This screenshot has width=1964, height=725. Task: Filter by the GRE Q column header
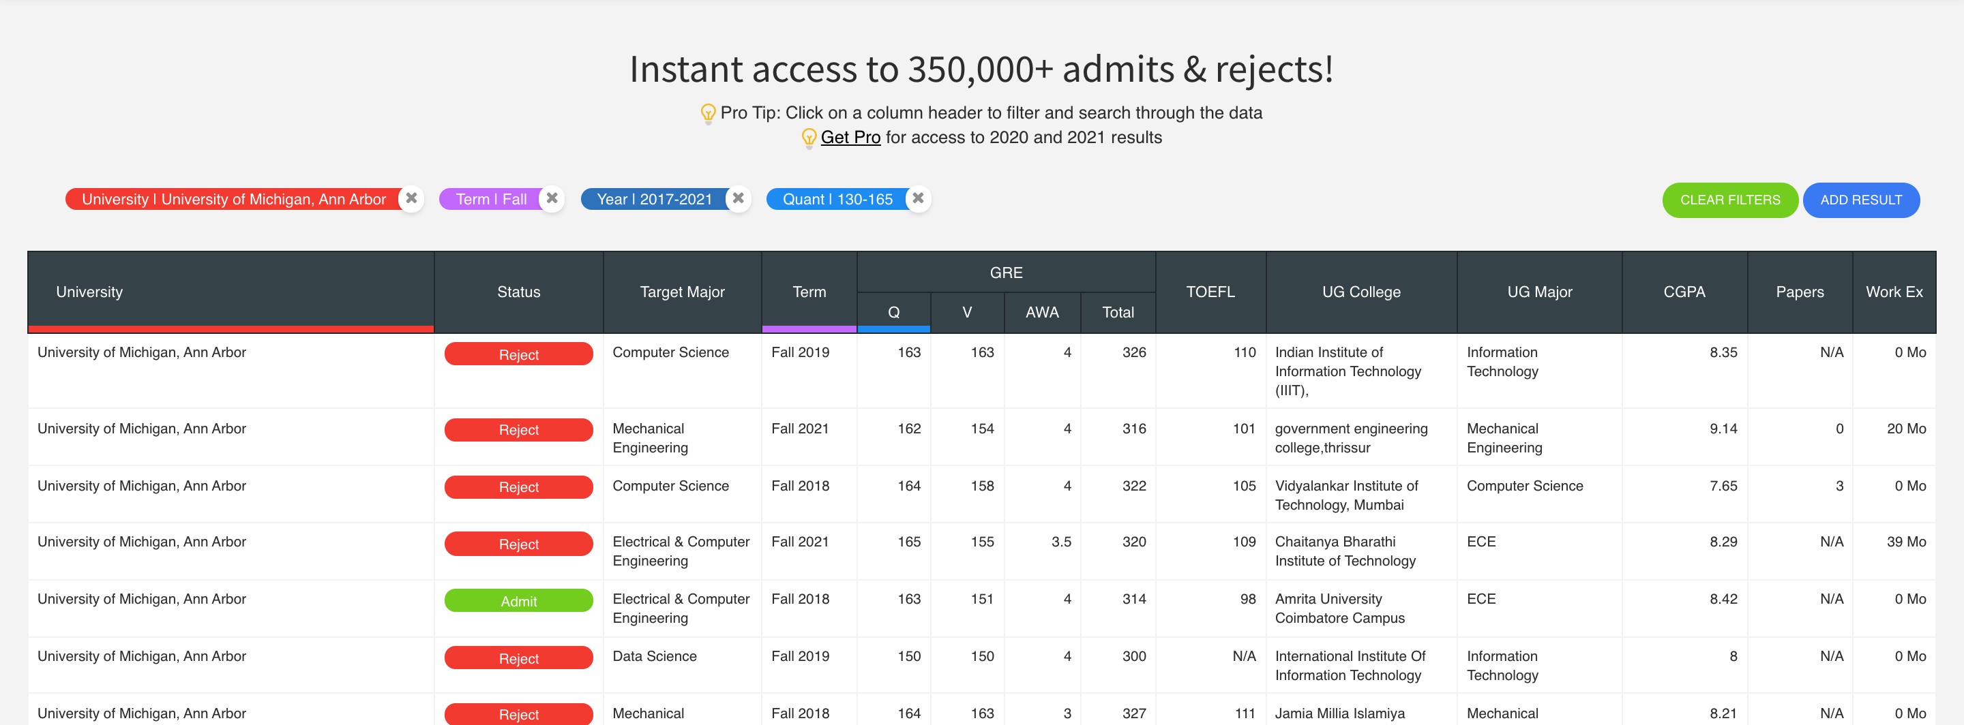(893, 312)
